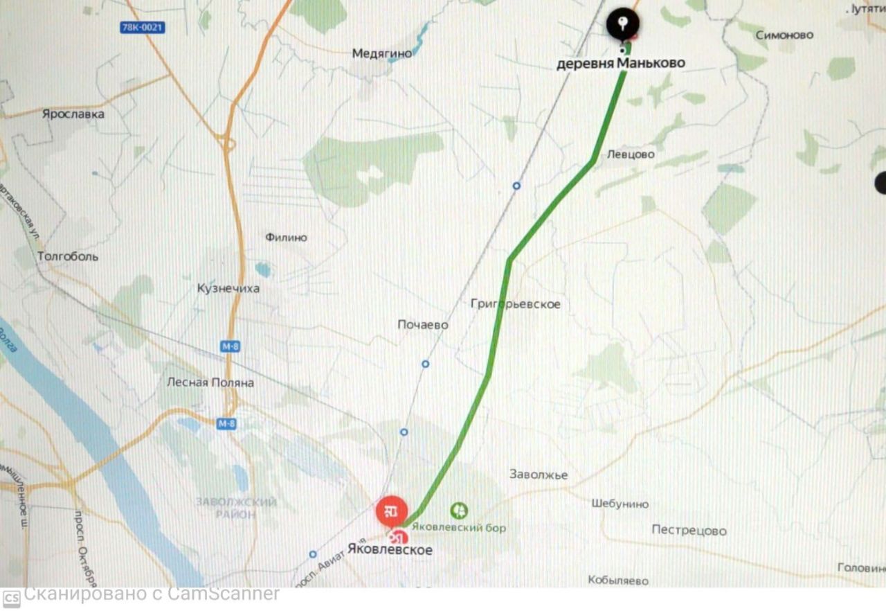This screenshot has width=886, height=611.
Task: Select the Кузнечиха place label
Action: click(x=228, y=288)
